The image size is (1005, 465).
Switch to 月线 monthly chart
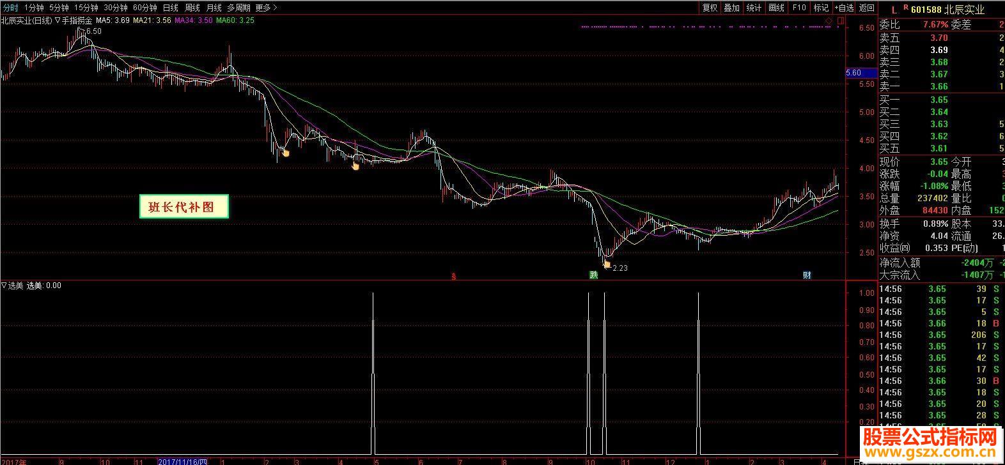click(214, 8)
